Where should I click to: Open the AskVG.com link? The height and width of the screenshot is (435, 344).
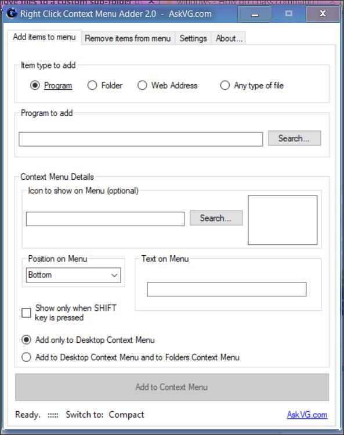pyautogui.click(x=307, y=415)
